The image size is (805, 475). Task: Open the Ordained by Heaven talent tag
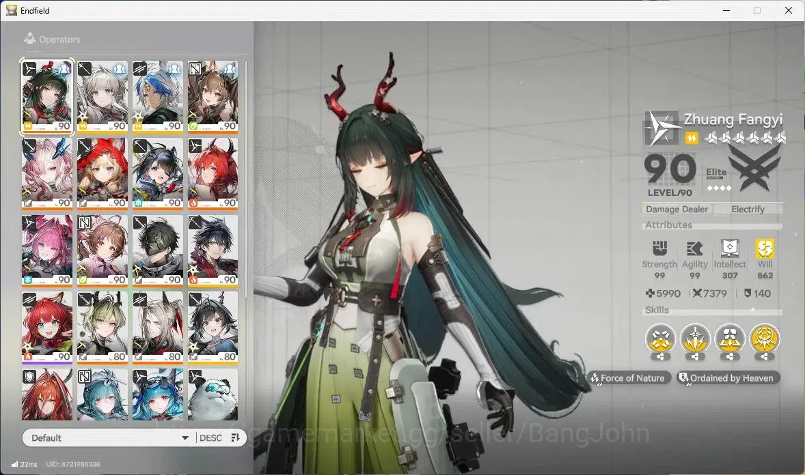click(728, 378)
